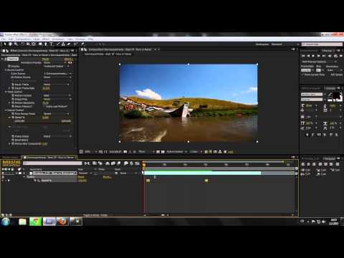
Task: Select the Pen tool
Action: point(46,44)
